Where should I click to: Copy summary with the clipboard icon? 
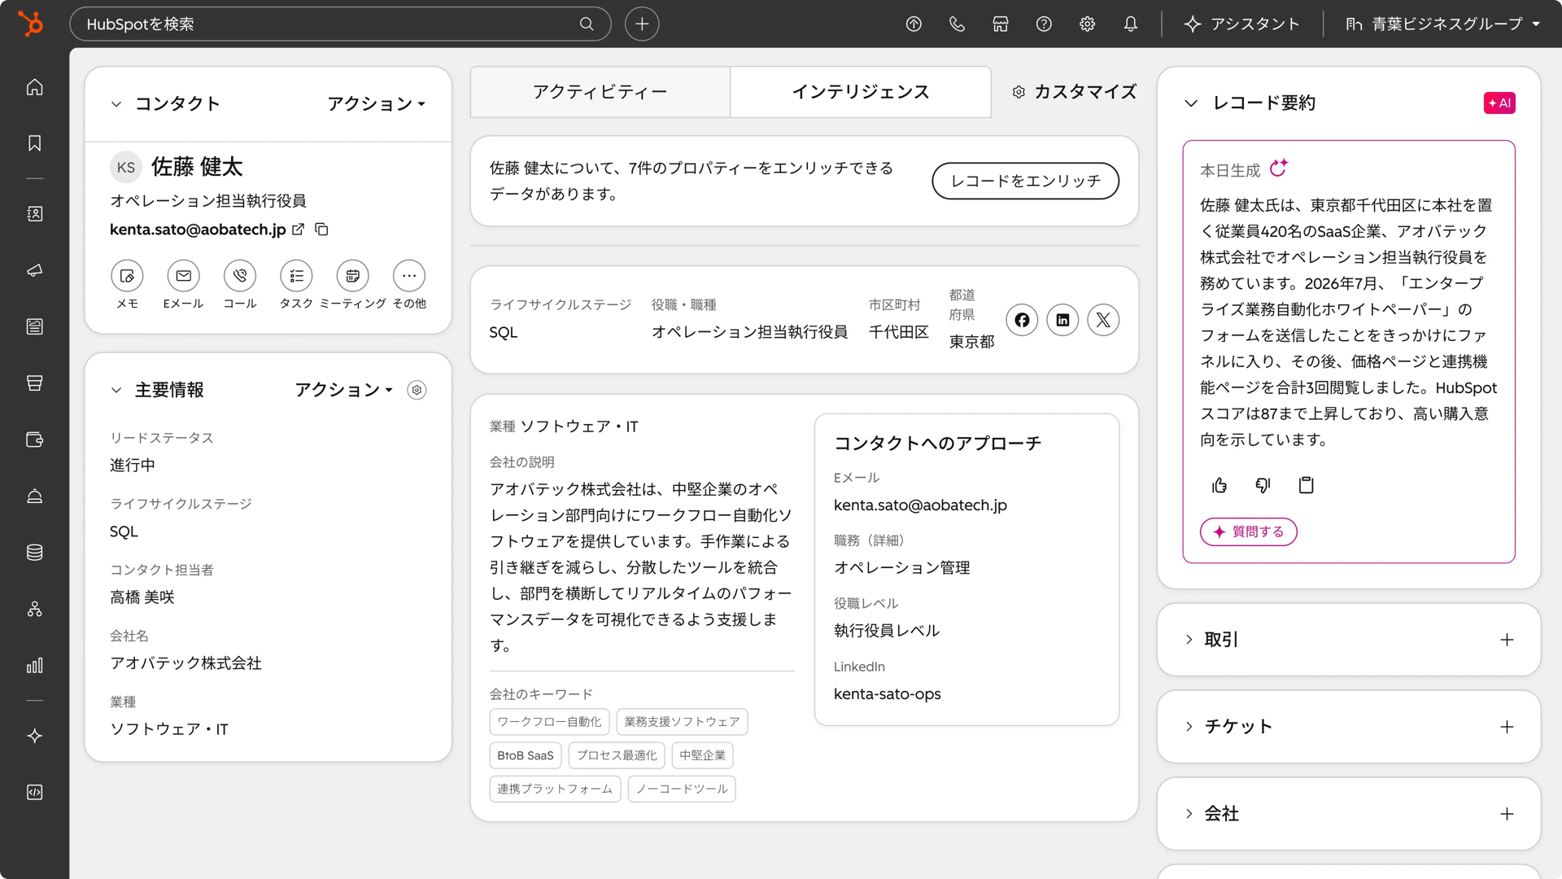pos(1307,485)
